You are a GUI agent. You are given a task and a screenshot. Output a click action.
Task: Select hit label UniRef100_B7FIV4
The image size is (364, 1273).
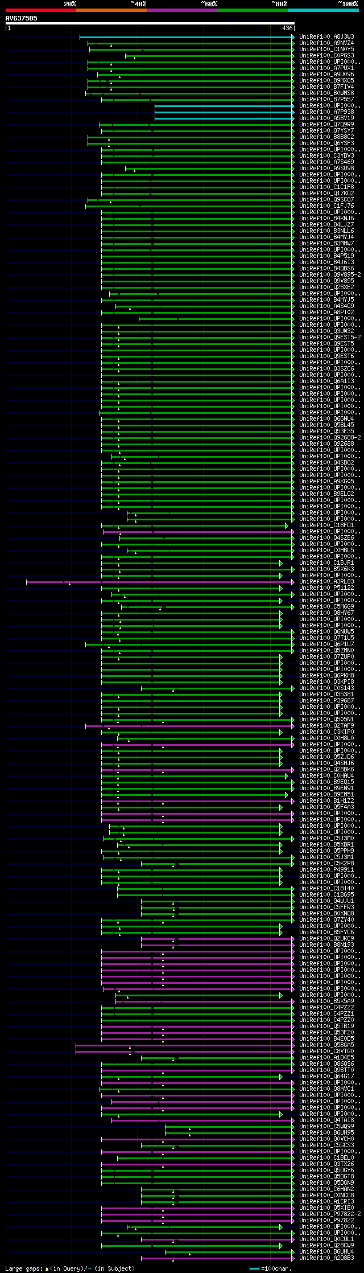pyautogui.click(x=326, y=87)
